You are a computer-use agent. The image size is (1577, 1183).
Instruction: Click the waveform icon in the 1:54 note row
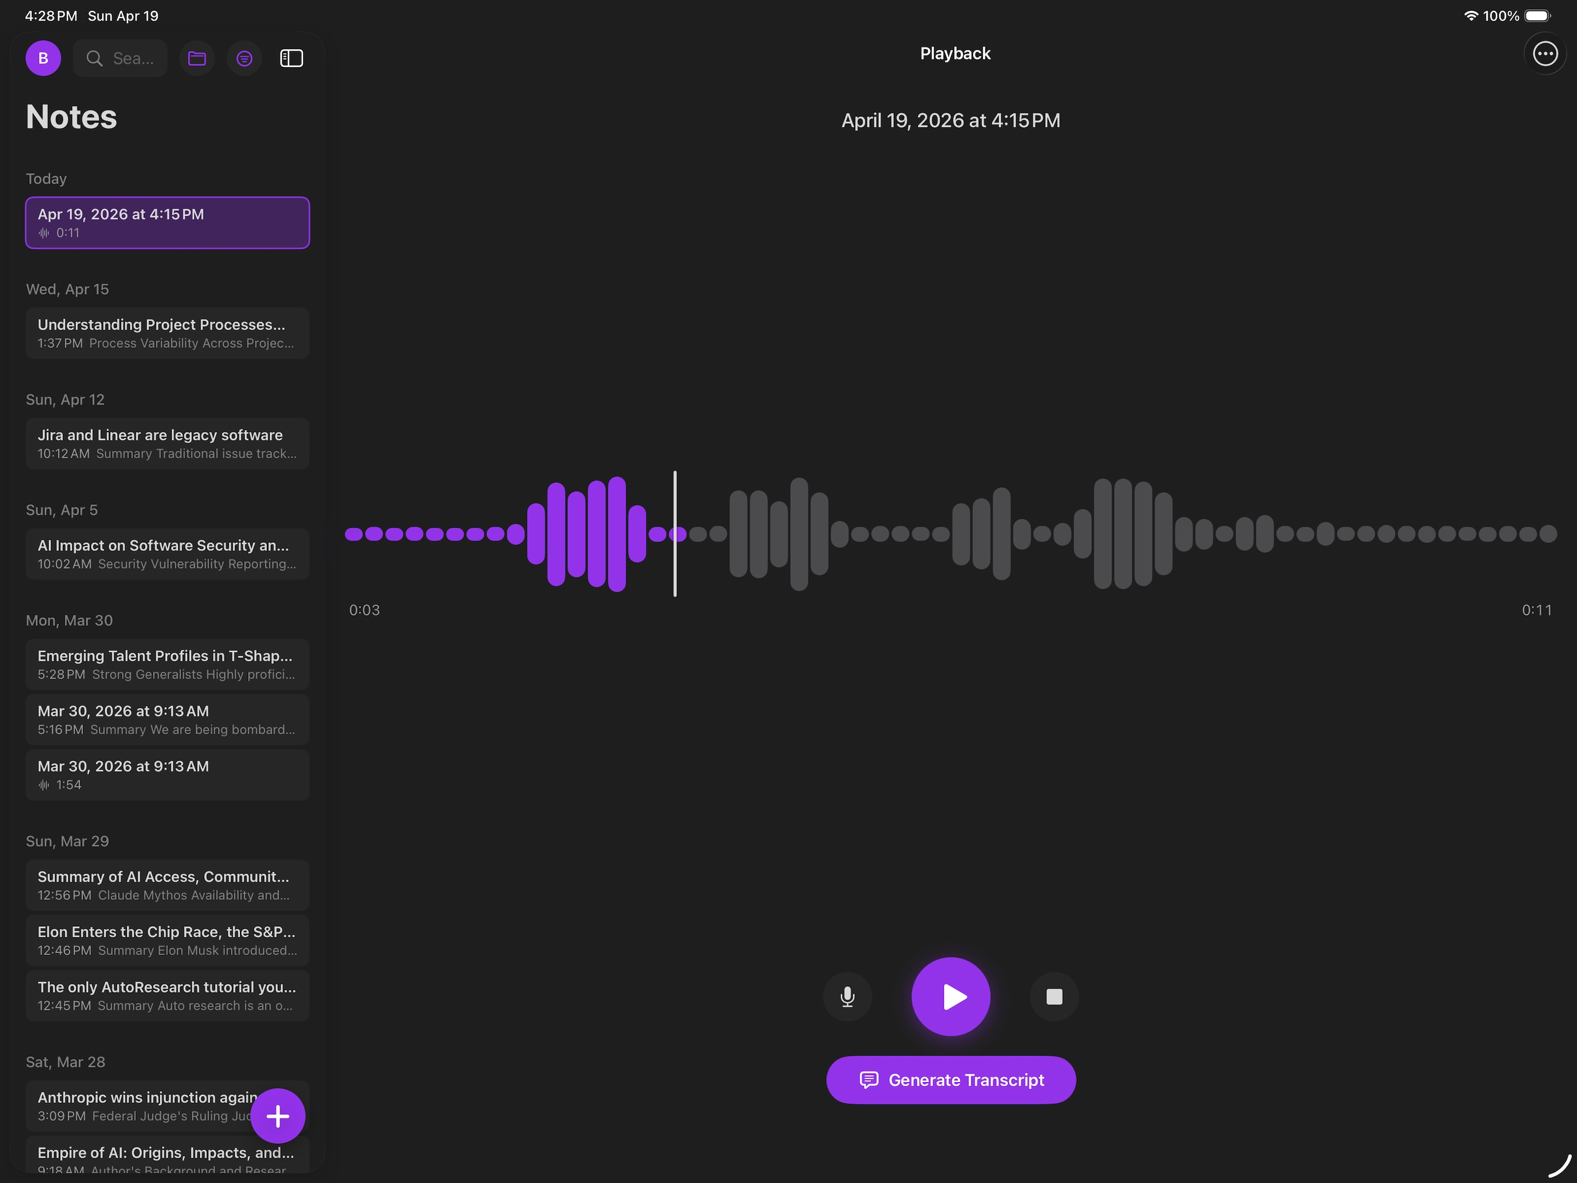44,785
